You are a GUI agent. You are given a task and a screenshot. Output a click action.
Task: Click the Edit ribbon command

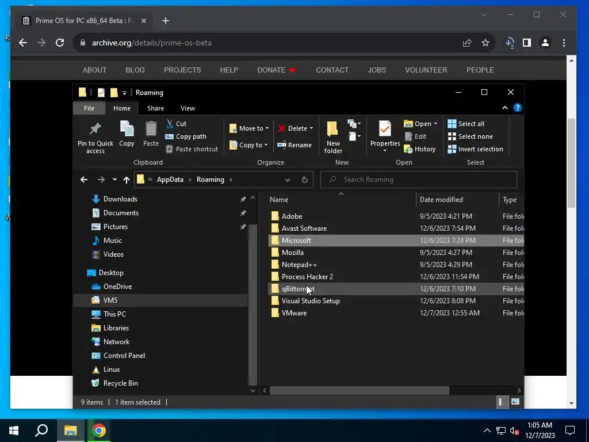pyautogui.click(x=415, y=136)
